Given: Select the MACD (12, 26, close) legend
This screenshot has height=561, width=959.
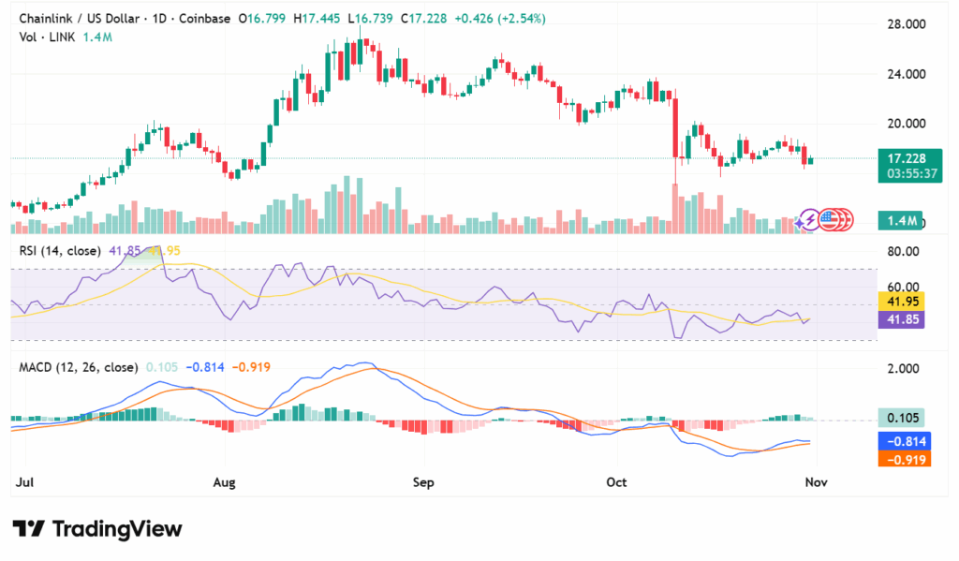Looking at the screenshot, I should (79, 367).
